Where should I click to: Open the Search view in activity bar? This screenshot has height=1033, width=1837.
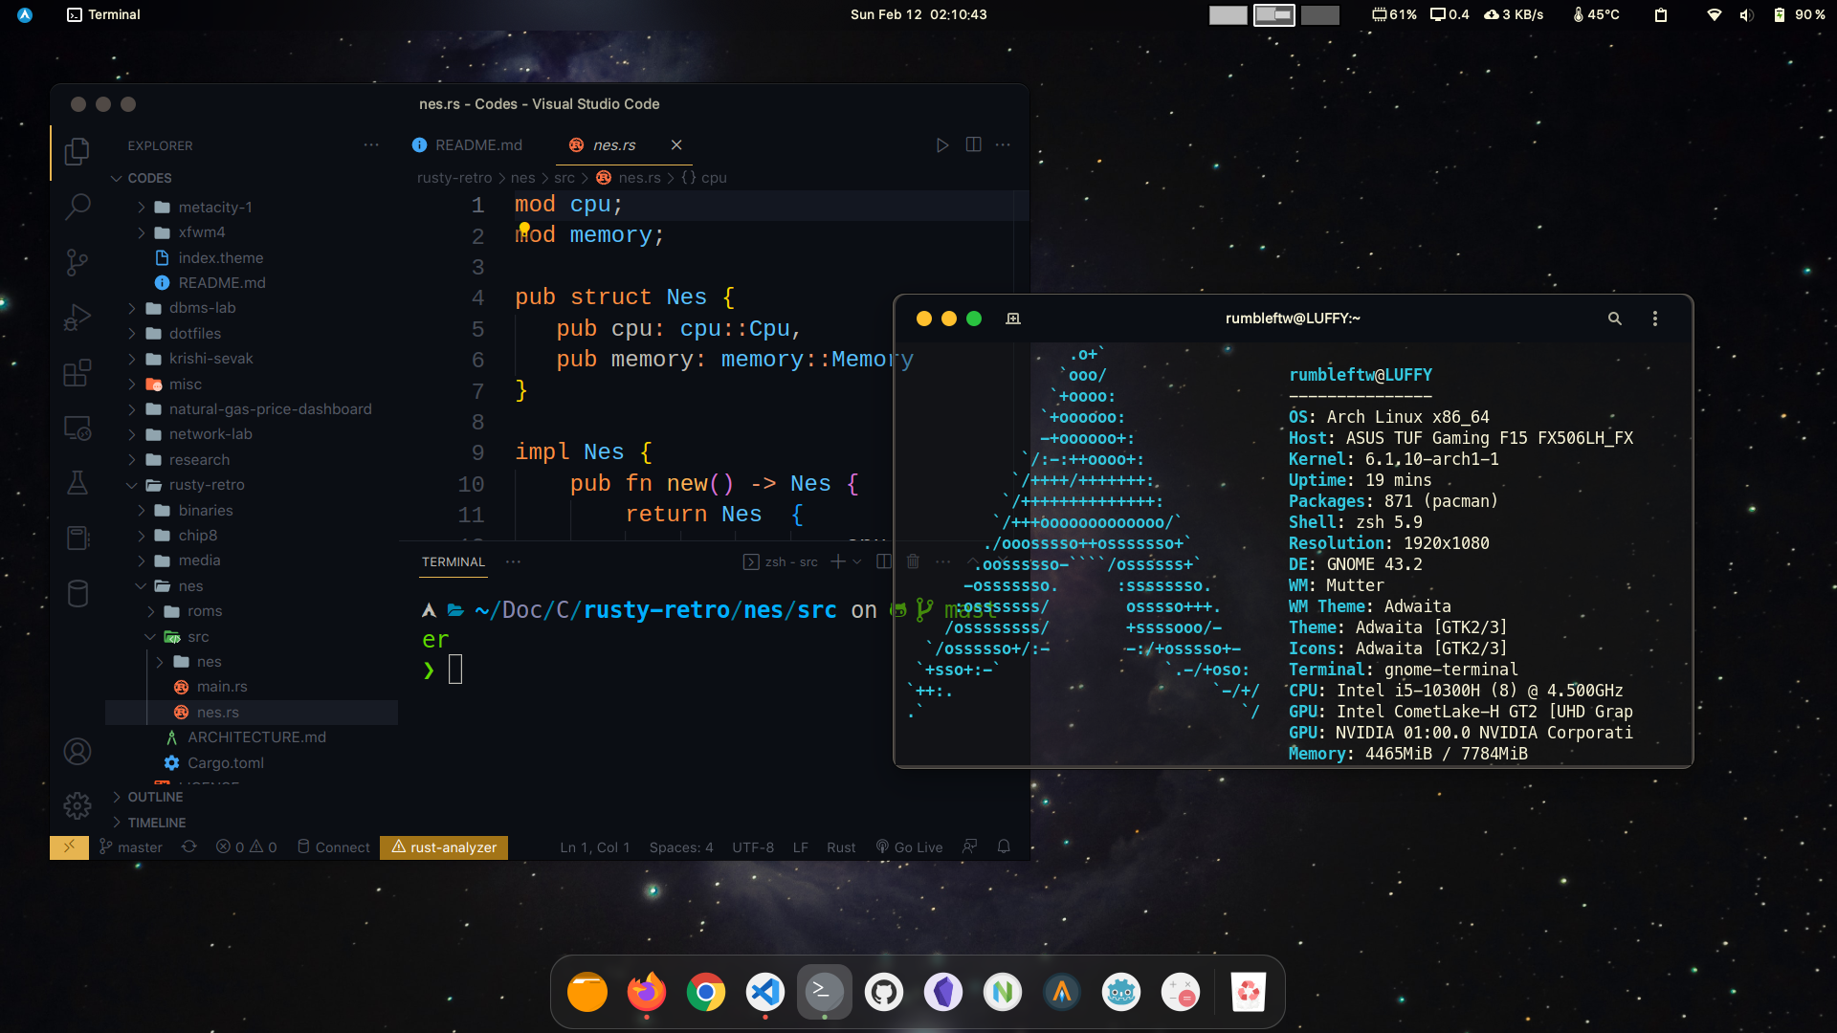tap(77, 206)
